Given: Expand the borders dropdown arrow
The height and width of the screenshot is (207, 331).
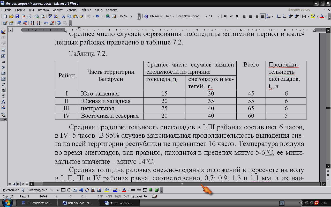Looking at the screenshot, I should pyautogui.click(x=308, y=16).
